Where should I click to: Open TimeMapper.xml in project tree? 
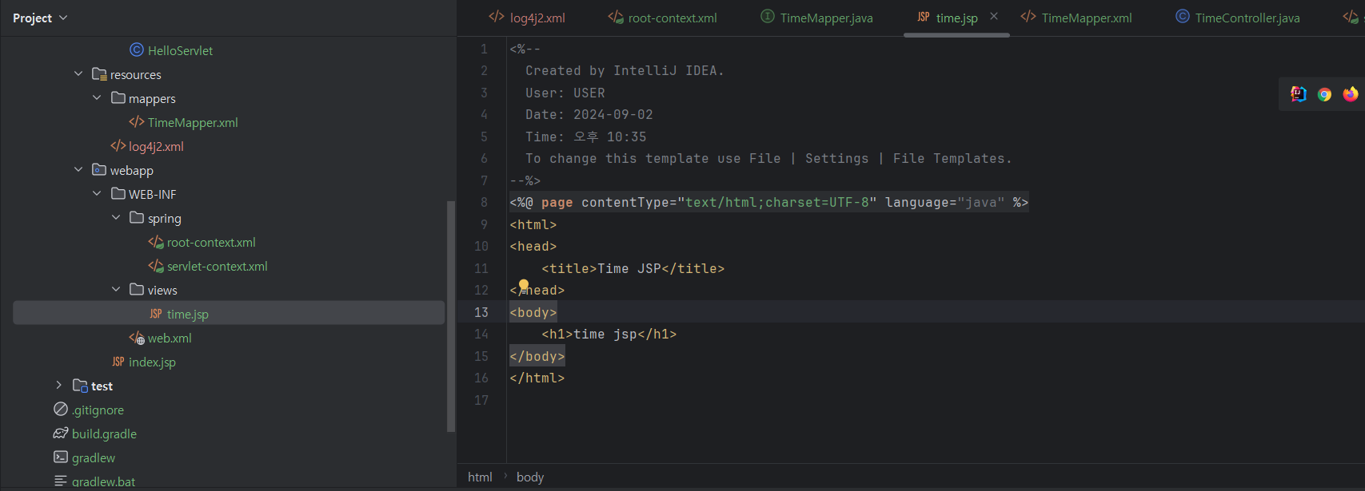(193, 122)
